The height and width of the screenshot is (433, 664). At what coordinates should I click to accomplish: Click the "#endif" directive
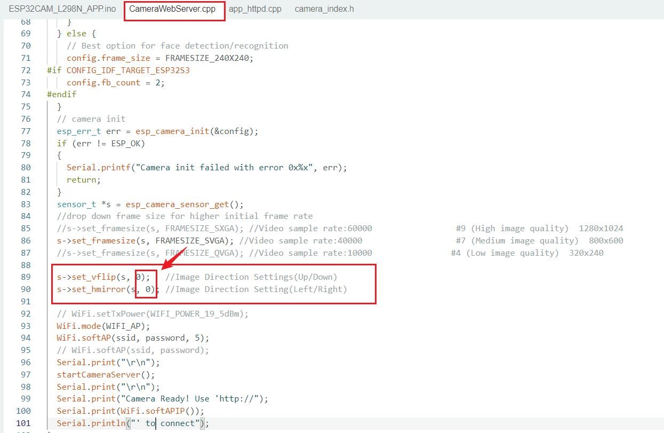pyautogui.click(x=62, y=95)
